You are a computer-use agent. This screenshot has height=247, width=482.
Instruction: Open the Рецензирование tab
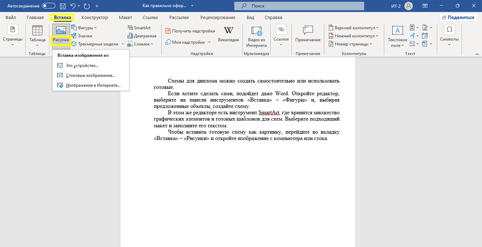point(218,18)
